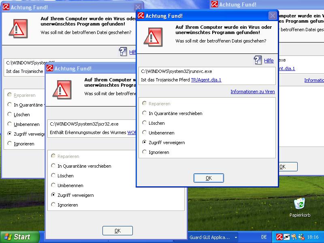Click the partly hidden OK button of the rightmost background dialog
Viewport: 324px width, 243px height.
pyautogui.click(x=288, y=166)
